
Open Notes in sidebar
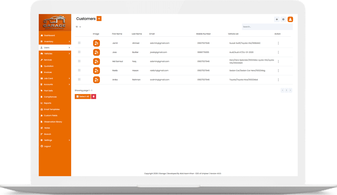point(55,128)
